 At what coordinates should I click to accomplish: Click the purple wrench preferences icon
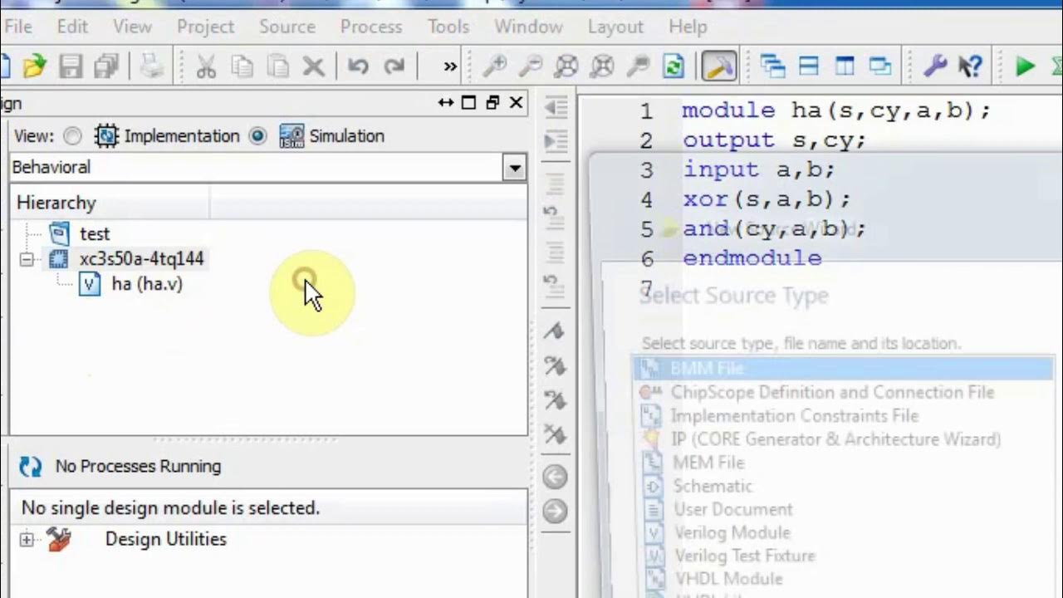934,66
